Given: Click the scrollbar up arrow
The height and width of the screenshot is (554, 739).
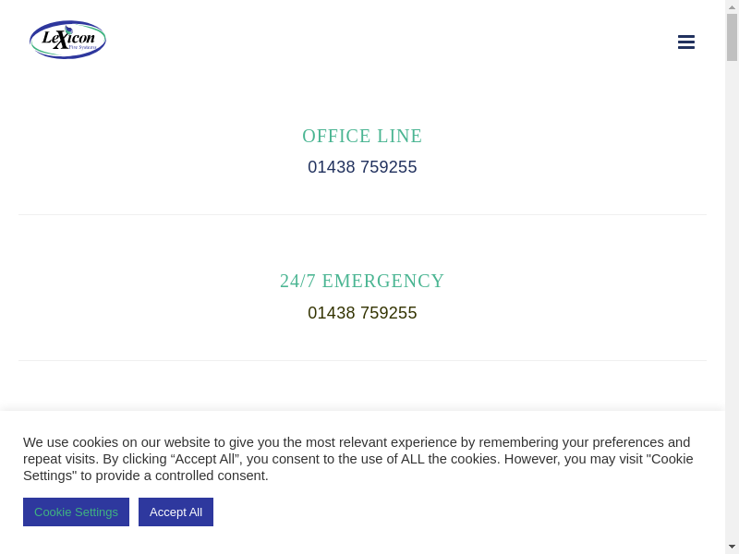Looking at the screenshot, I should pos(732,6).
